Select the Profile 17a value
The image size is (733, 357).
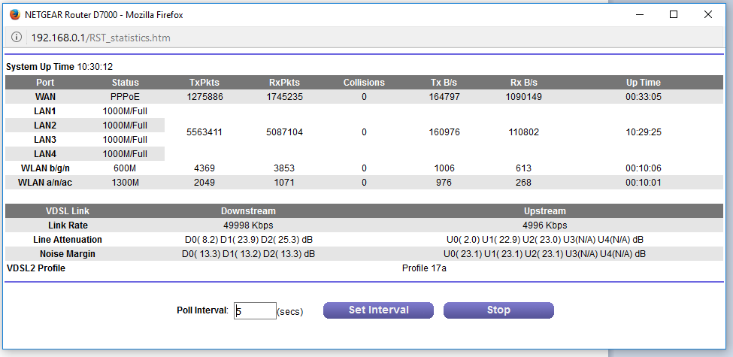(424, 268)
